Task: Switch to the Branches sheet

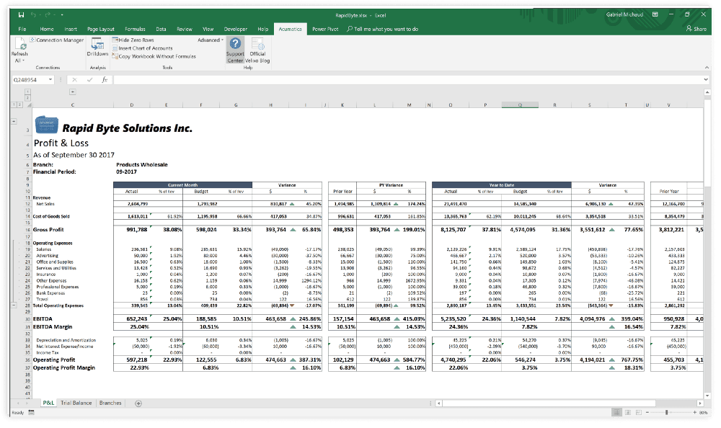Action: coord(110,404)
